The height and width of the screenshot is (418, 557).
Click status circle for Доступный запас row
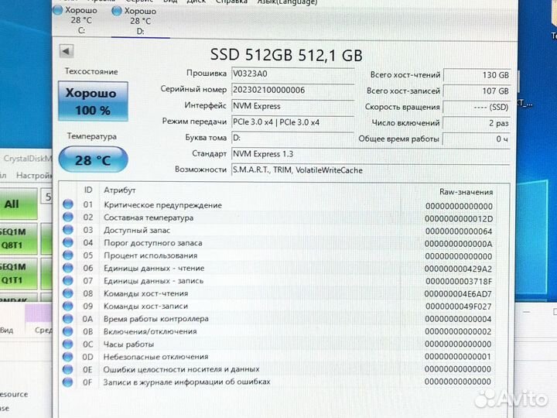pos(68,230)
